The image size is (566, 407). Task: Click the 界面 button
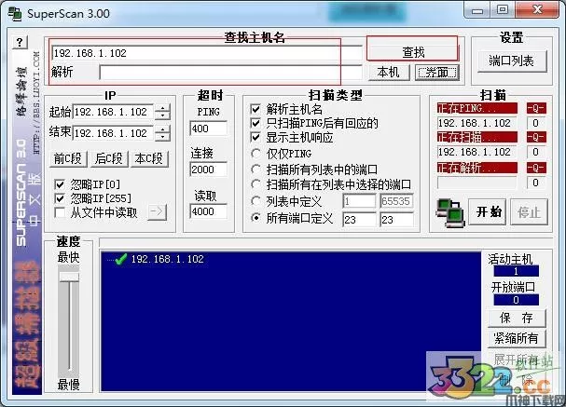point(436,73)
